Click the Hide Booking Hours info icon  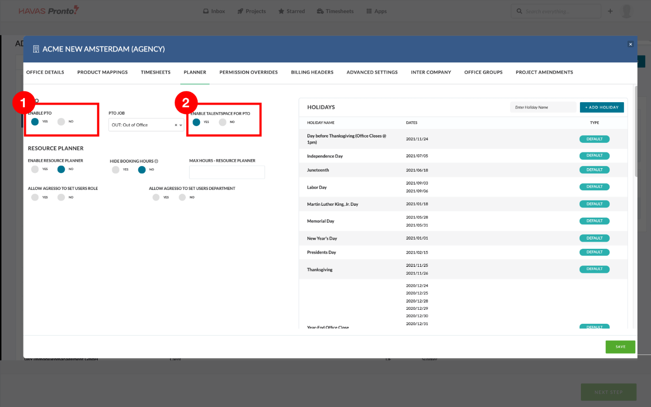pos(156,161)
